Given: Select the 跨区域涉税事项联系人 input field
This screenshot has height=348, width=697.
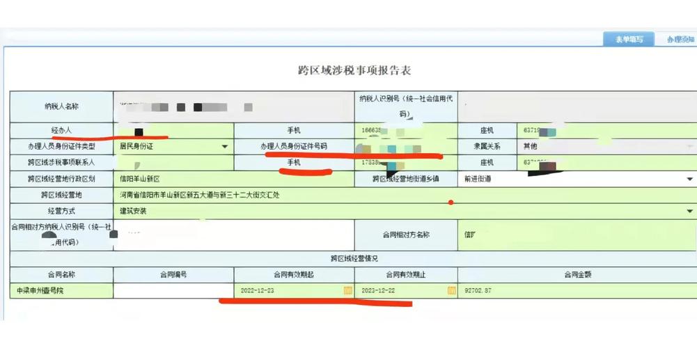Looking at the screenshot, I should tap(173, 163).
